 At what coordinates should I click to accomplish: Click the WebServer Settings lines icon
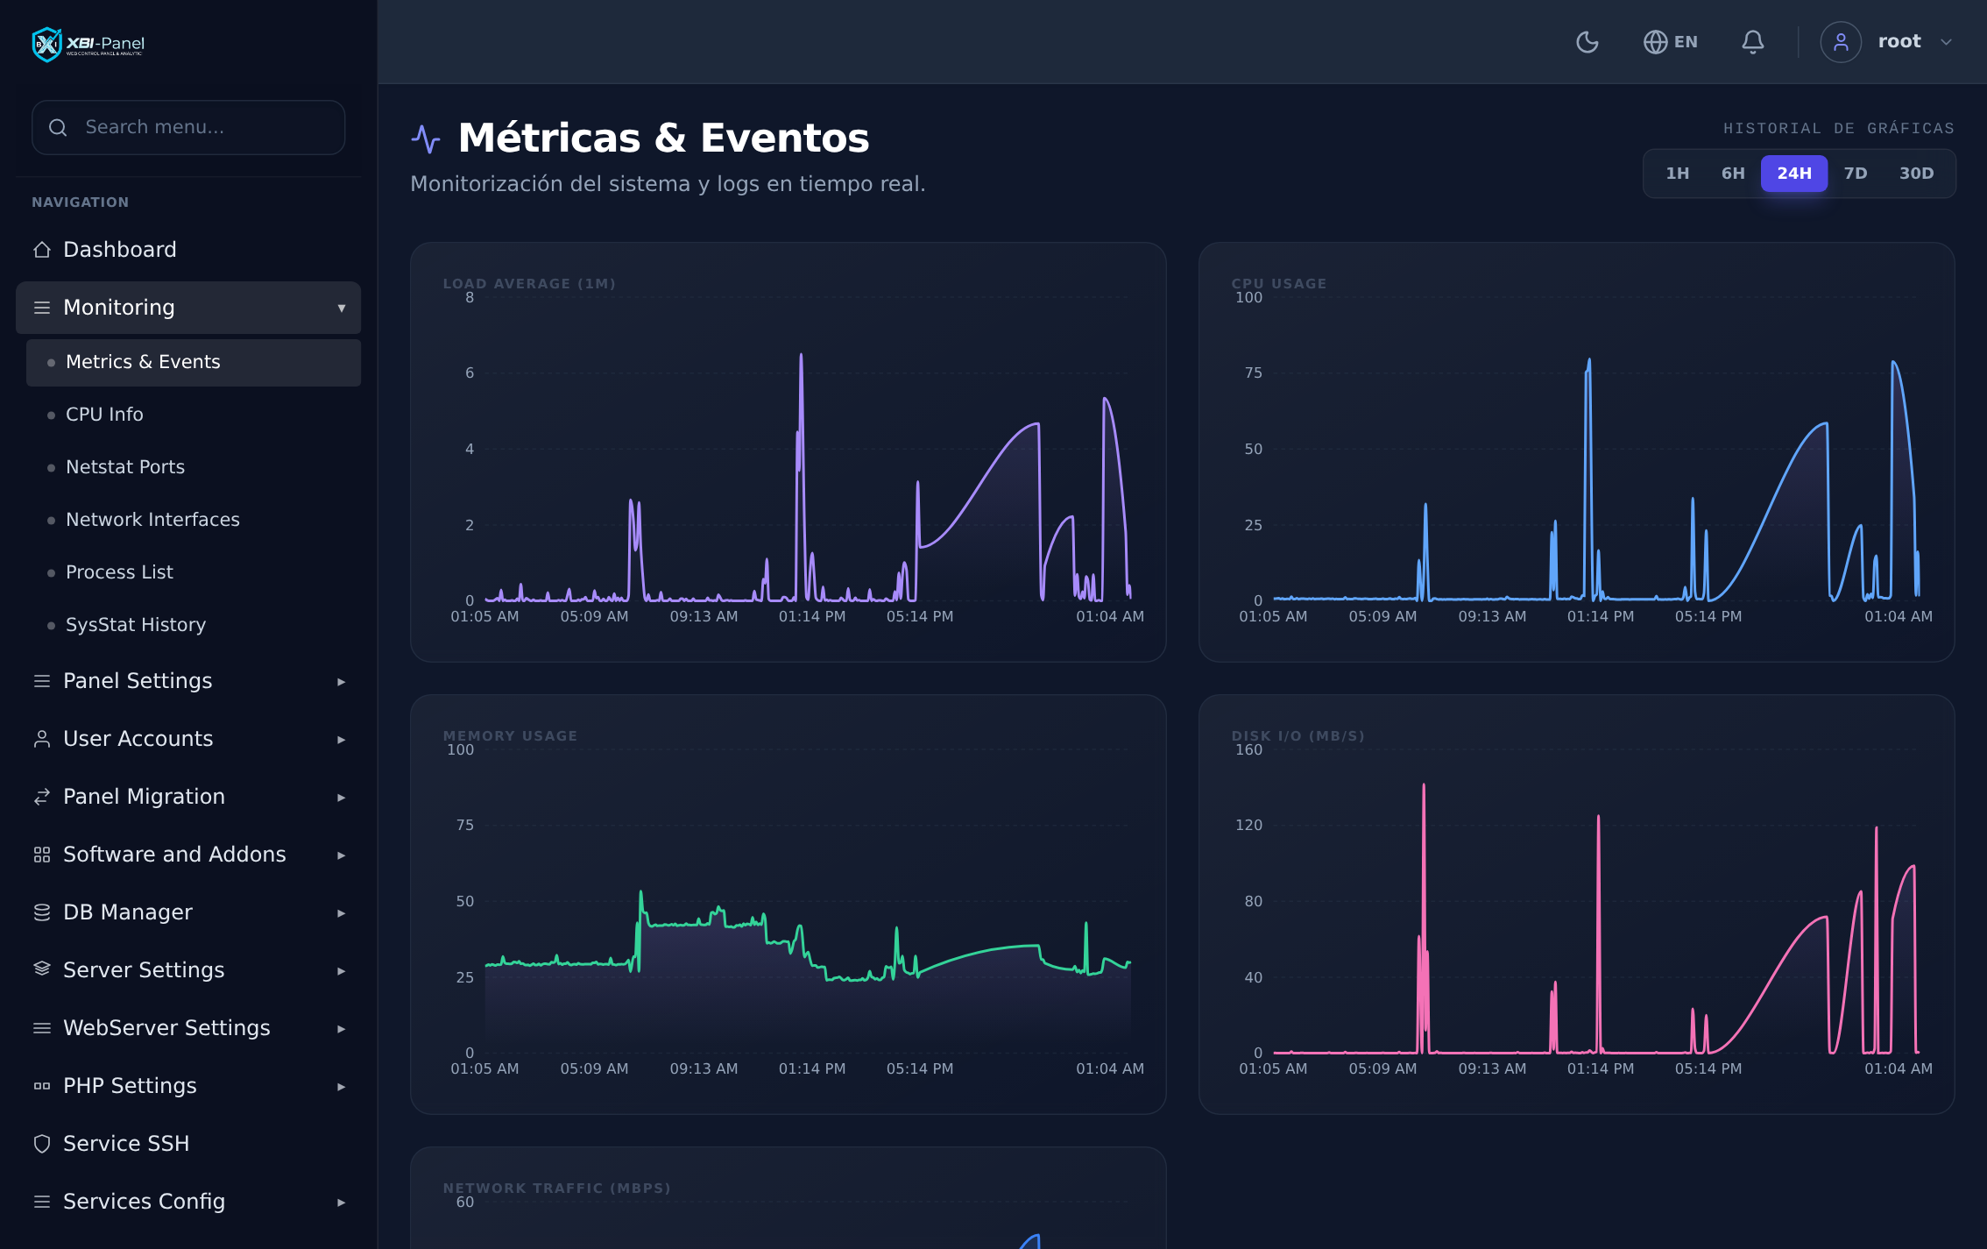[x=41, y=1028]
